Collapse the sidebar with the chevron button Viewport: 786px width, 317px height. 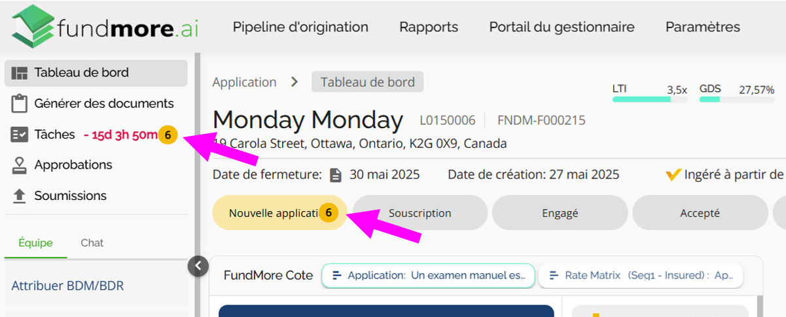(198, 265)
